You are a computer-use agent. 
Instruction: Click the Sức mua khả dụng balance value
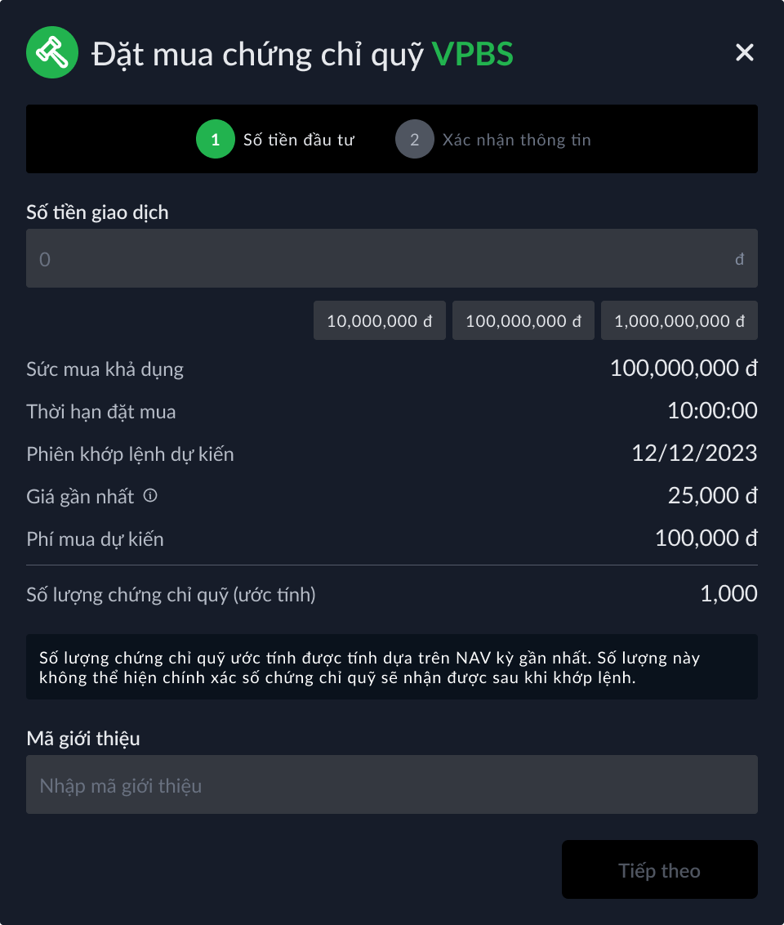[x=684, y=369]
